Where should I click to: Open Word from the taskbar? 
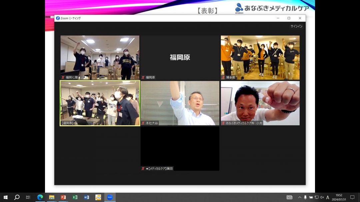pos(87,197)
